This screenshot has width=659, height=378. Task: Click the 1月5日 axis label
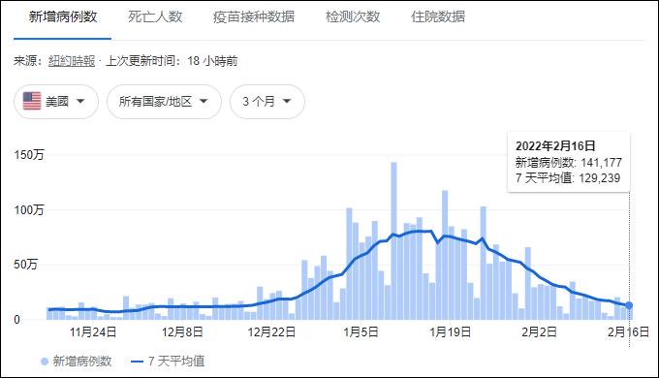(x=361, y=332)
